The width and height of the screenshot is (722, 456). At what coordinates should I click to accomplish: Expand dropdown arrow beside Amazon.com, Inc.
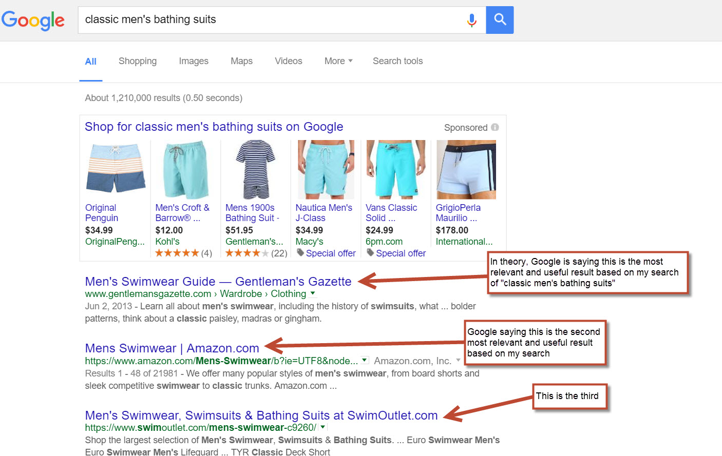coord(458,360)
